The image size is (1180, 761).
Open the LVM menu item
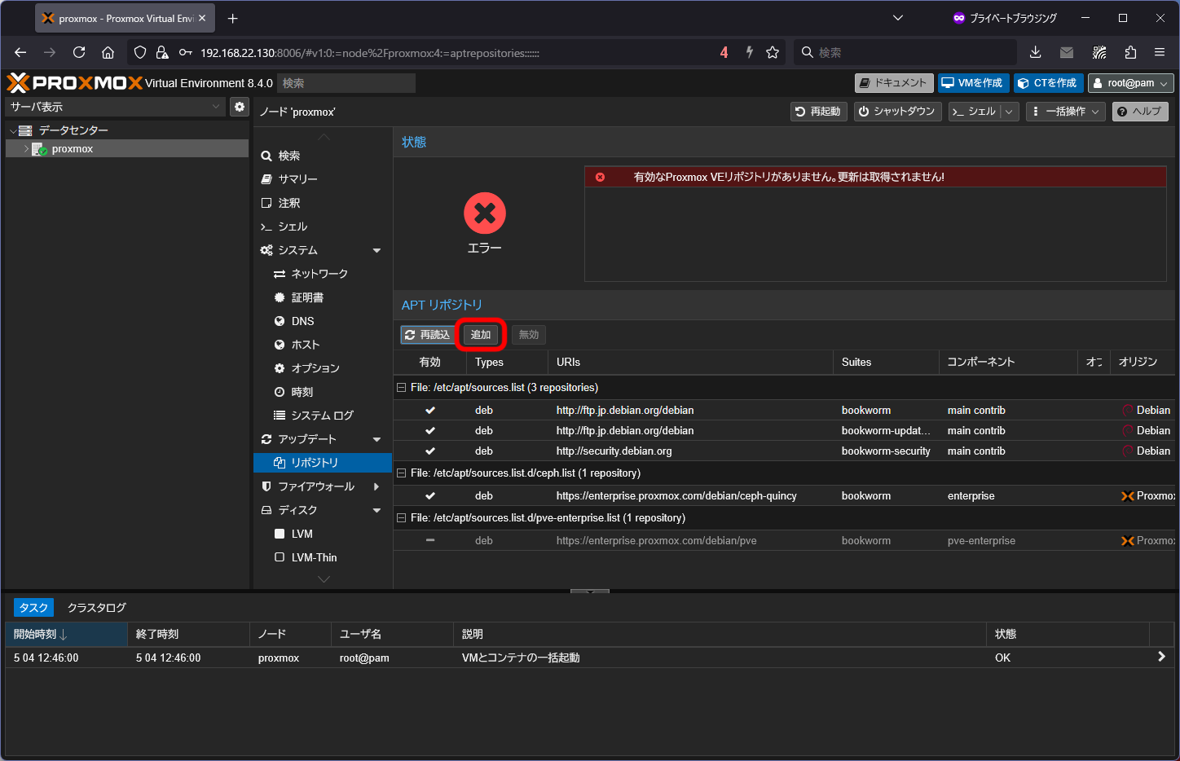click(323, 534)
